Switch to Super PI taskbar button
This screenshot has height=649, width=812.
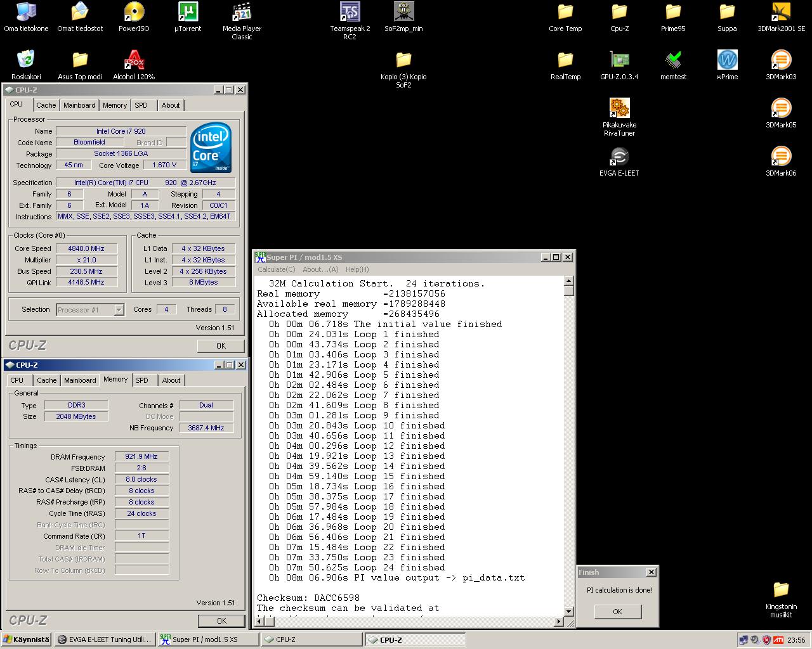coord(208,639)
